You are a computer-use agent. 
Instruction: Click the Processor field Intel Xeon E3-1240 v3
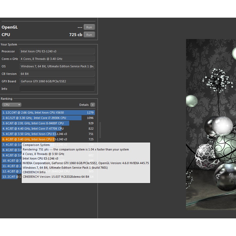[x=57, y=51]
